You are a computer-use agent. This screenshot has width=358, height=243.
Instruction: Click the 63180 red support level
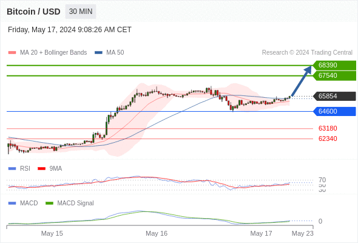click(x=328, y=128)
